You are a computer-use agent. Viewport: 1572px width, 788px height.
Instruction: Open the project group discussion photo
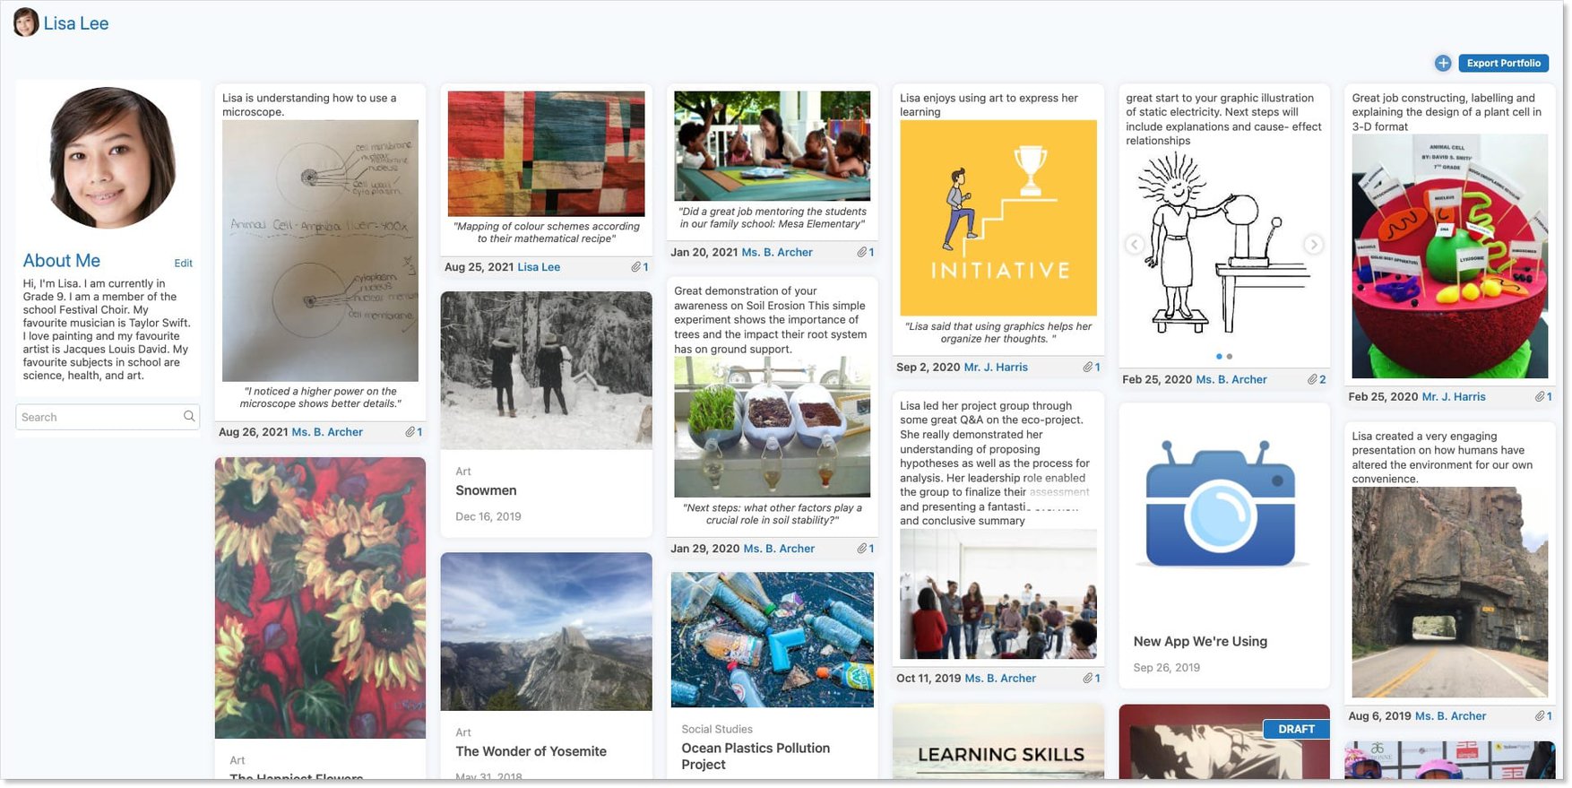point(998,594)
